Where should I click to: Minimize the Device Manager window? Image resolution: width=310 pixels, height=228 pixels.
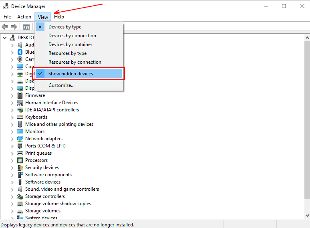266,6
